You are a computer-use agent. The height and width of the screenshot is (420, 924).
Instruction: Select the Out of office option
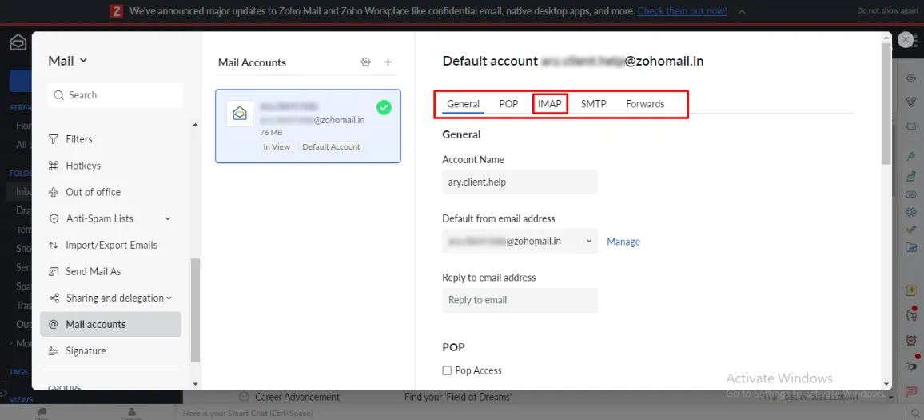(x=93, y=192)
